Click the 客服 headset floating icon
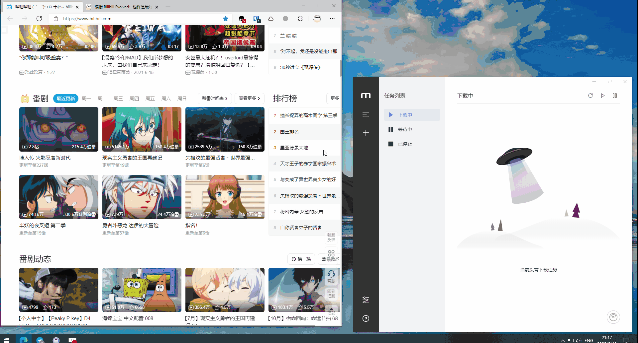The width and height of the screenshot is (638, 343). click(x=331, y=276)
